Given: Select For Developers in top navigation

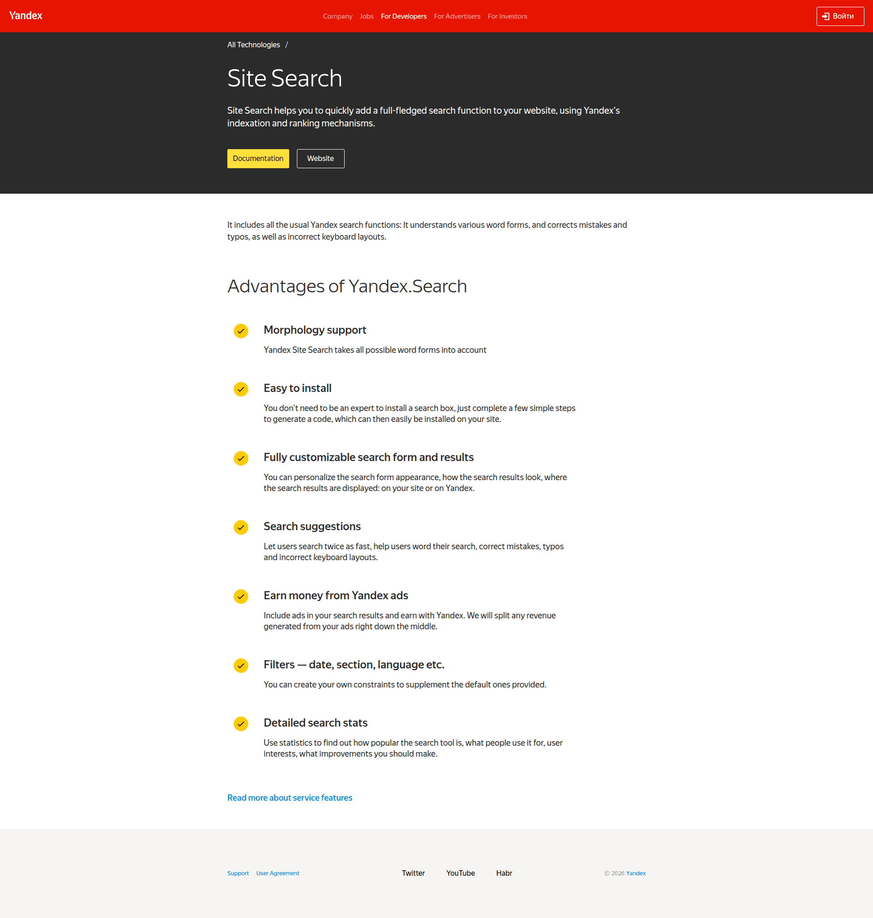Looking at the screenshot, I should click(x=403, y=16).
